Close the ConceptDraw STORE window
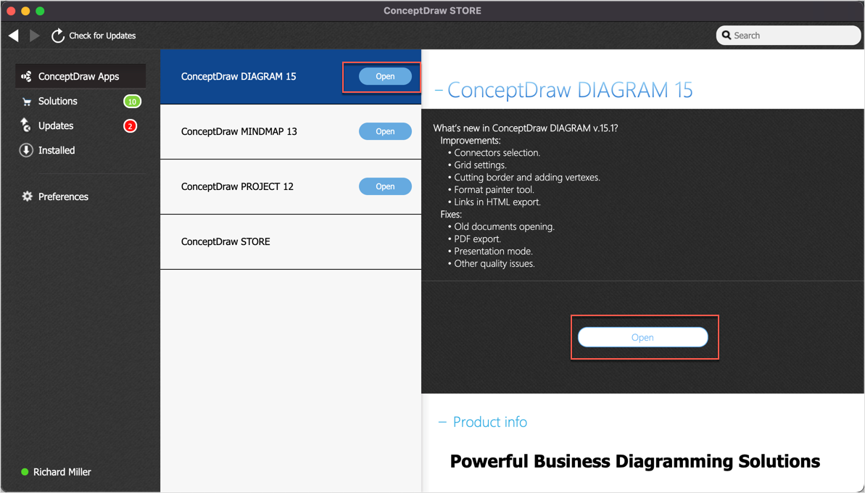 pyautogui.click(x=11, y=11)
